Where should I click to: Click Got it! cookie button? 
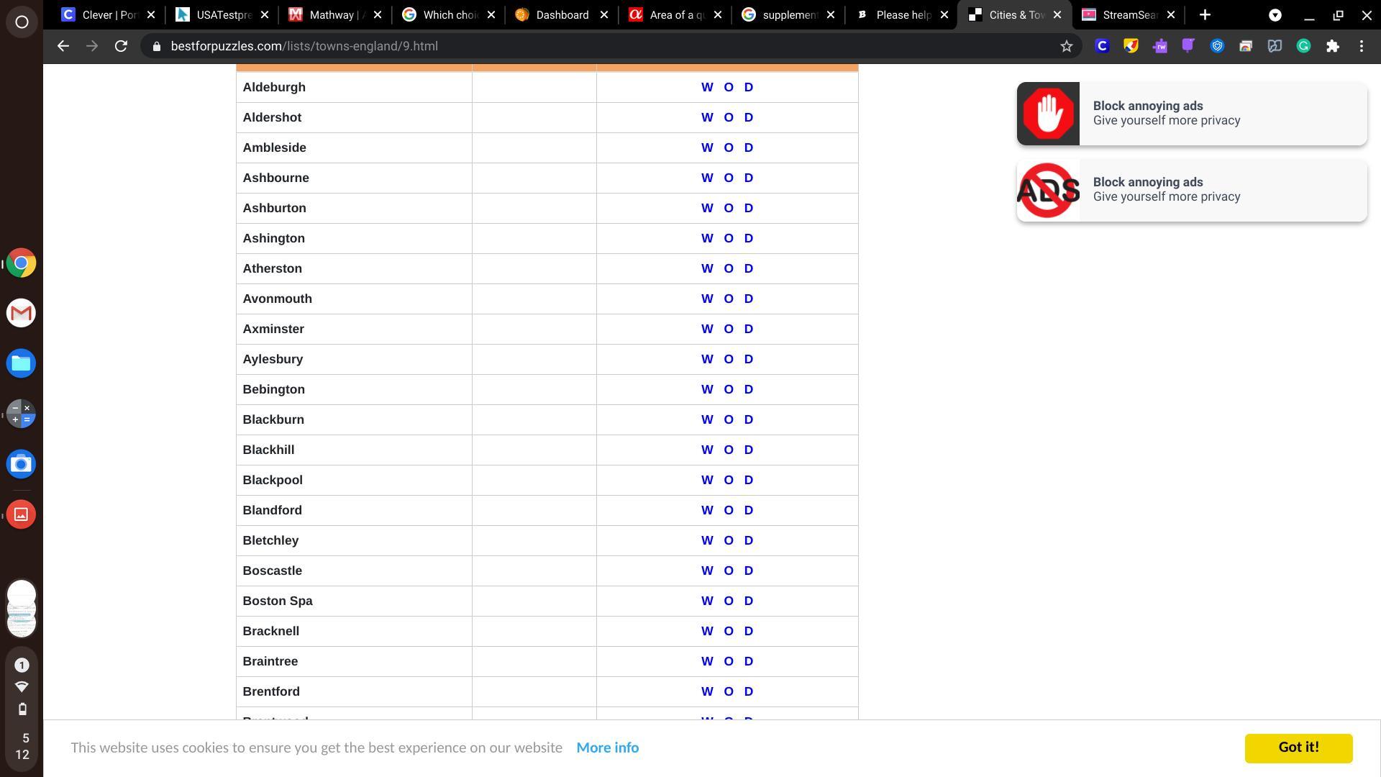coord(1298,748)
